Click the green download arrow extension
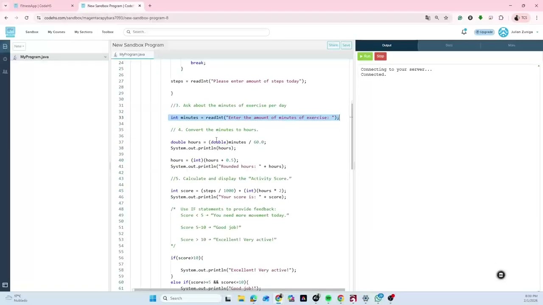Screen dimensions: 543x305 click(480, 18)
